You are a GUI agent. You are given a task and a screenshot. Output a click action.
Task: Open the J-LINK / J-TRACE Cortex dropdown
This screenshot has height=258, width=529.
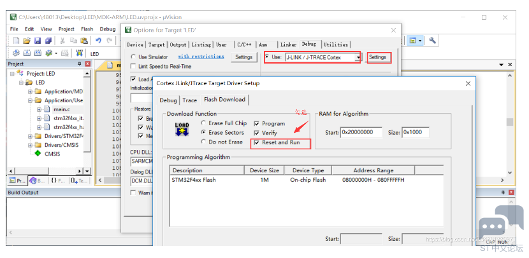click(x=359, y=57)
